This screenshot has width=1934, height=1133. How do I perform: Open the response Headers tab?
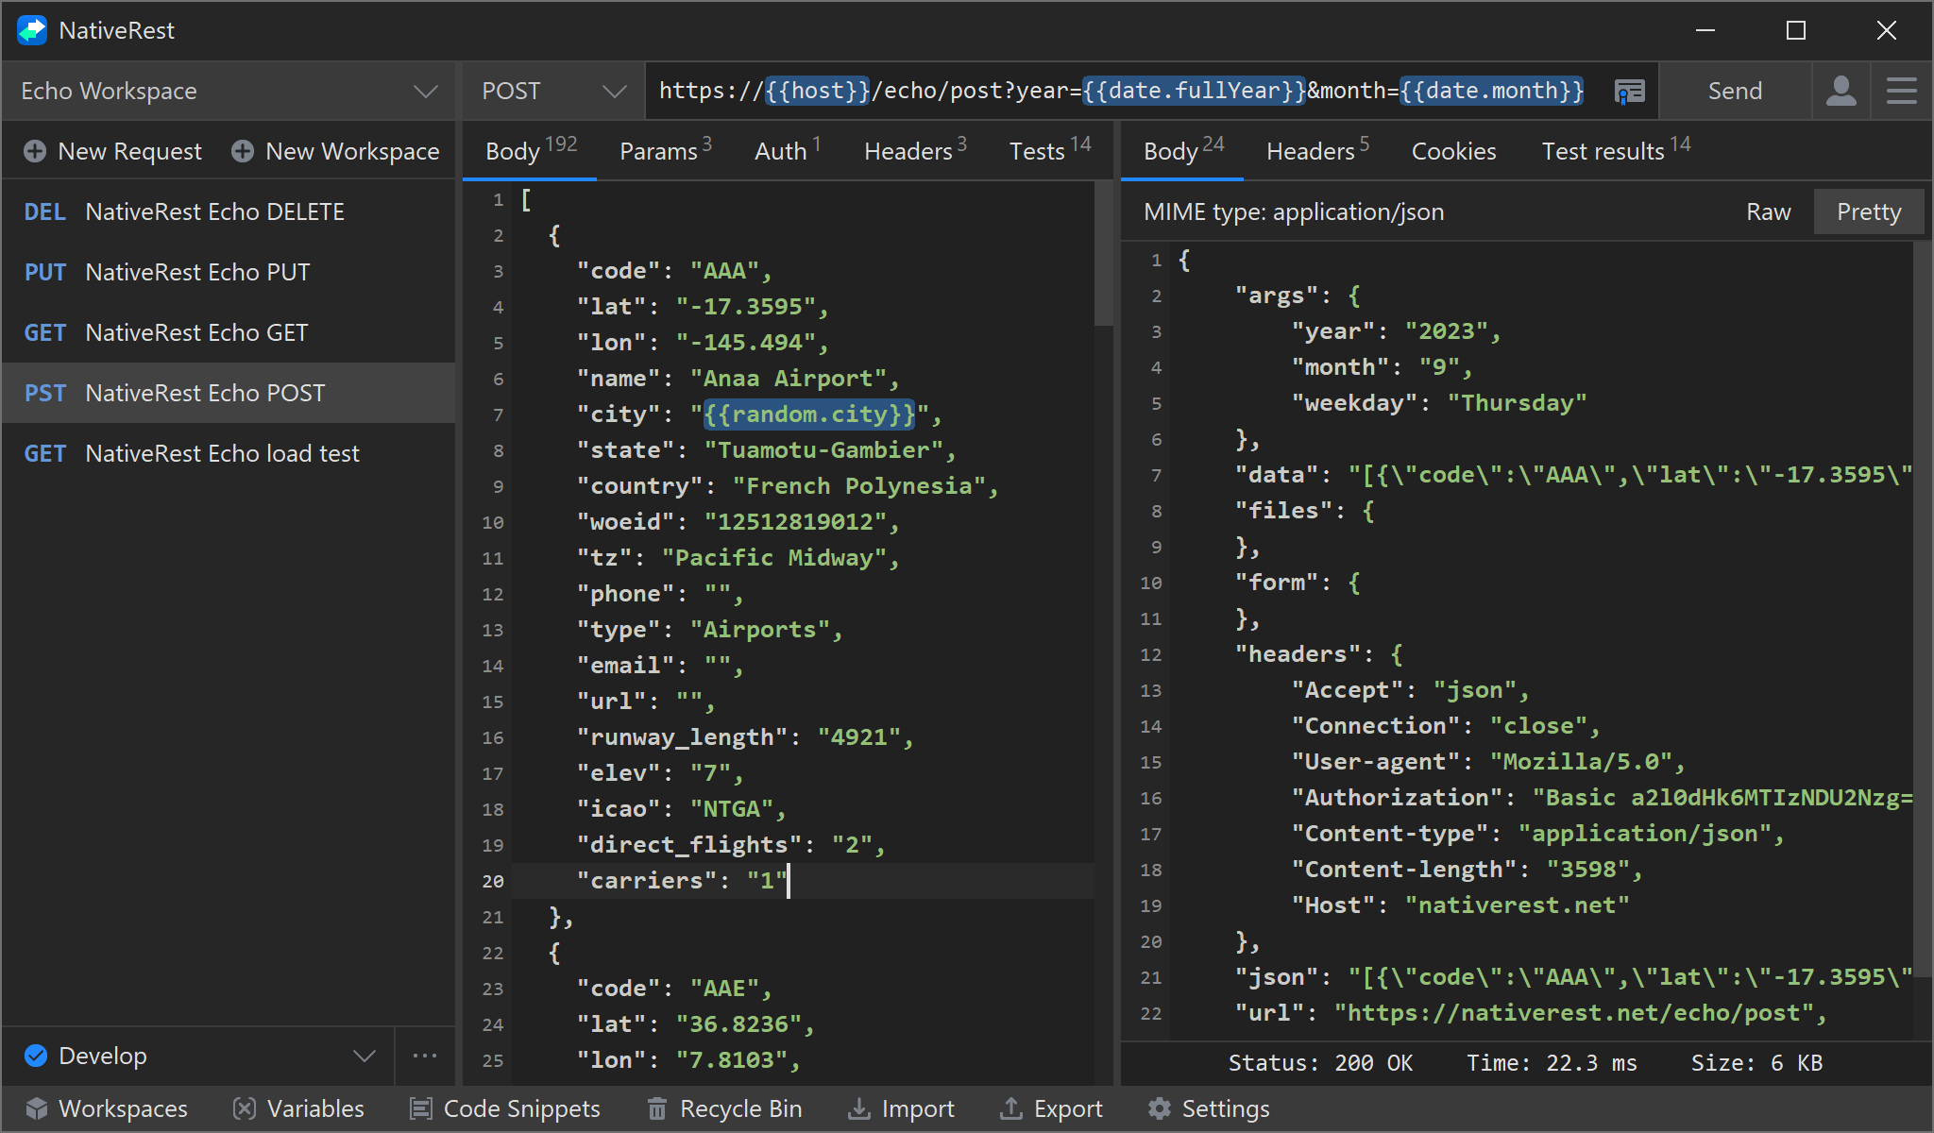coord(1317,150)
